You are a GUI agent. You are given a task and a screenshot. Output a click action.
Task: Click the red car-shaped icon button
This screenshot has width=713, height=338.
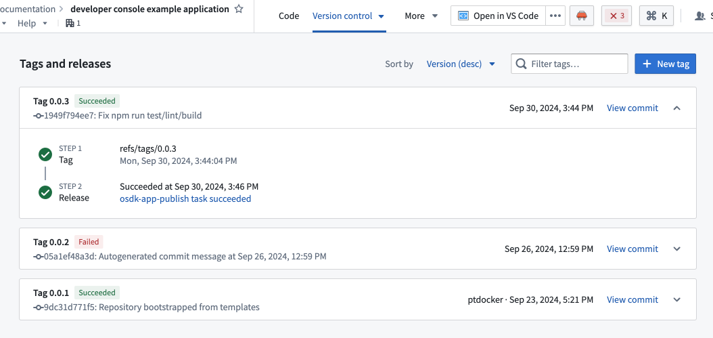(x=582, y=16)
